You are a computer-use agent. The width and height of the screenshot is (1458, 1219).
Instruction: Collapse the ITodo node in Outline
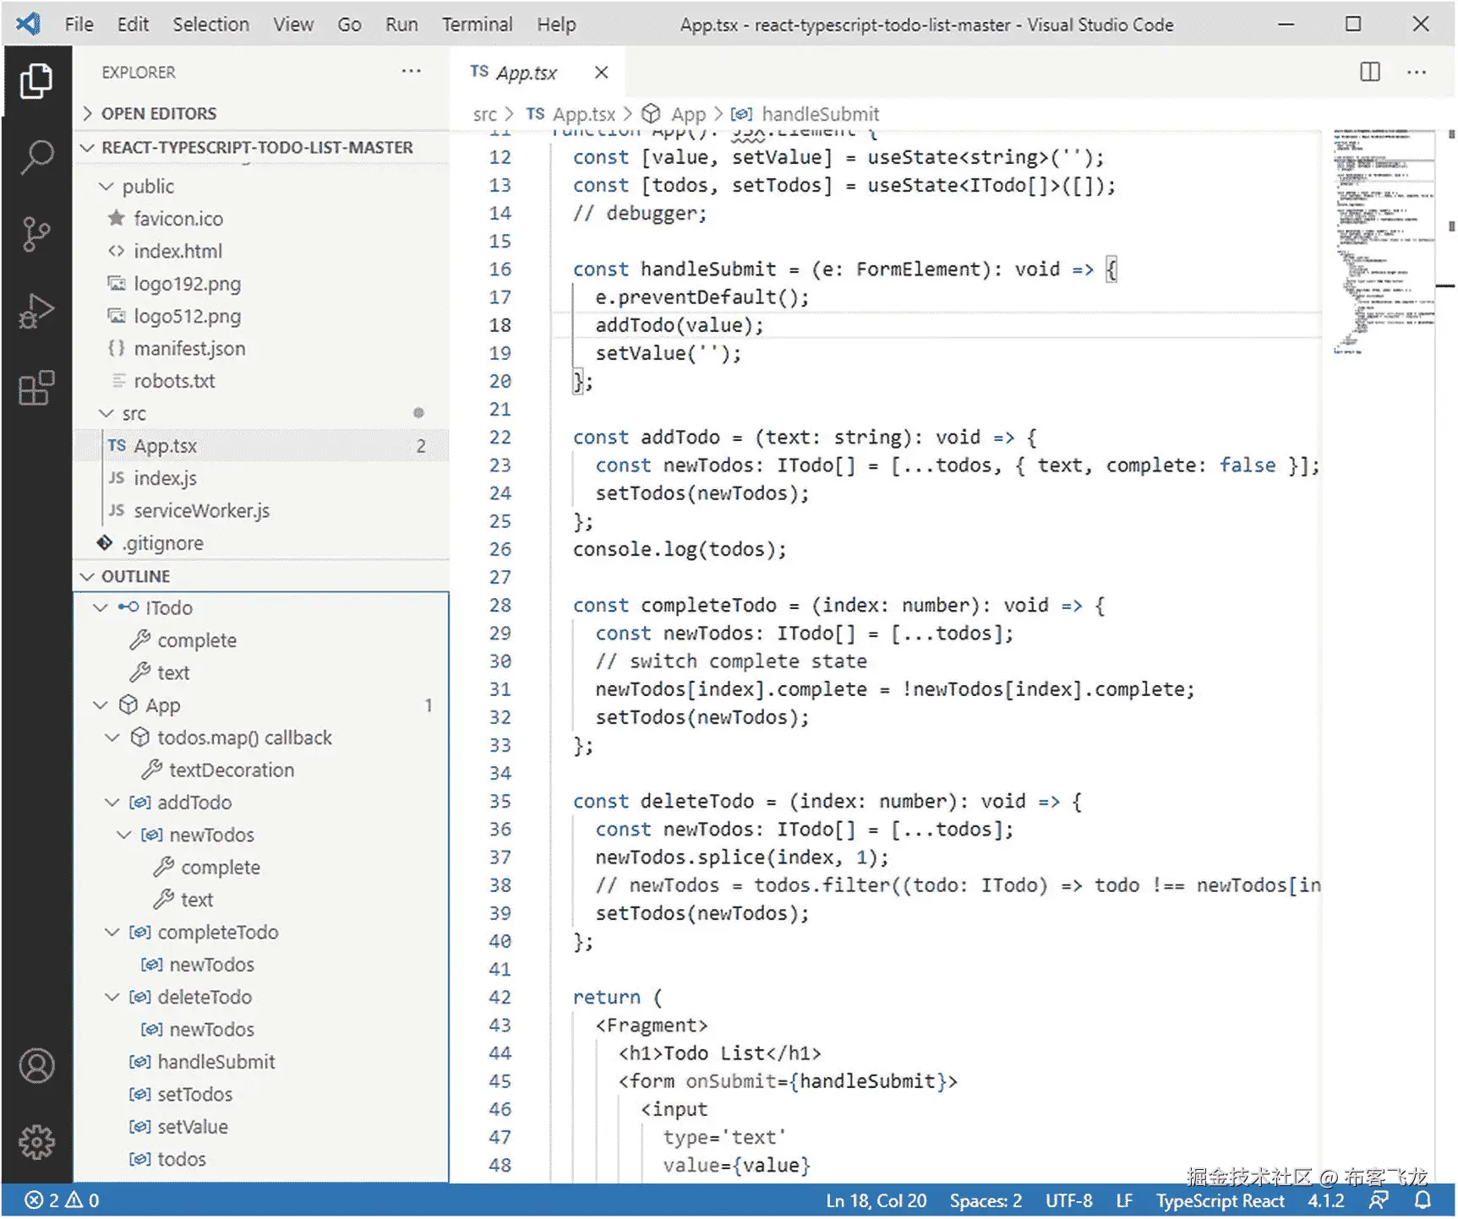pyautogui.click(x=101, y=607)
